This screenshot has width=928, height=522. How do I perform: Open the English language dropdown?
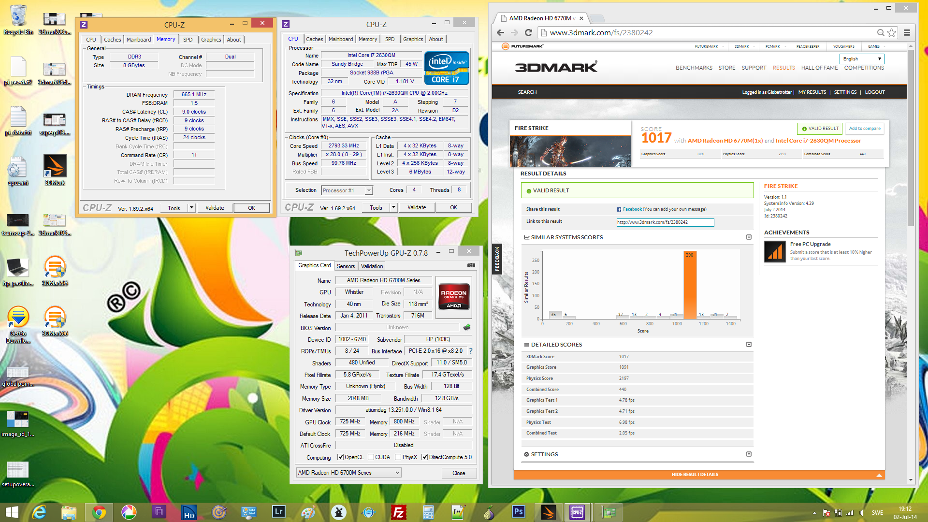(862, 59)
